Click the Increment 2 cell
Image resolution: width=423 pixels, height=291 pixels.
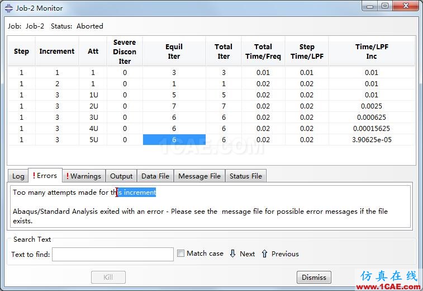(x=57, y=84)
